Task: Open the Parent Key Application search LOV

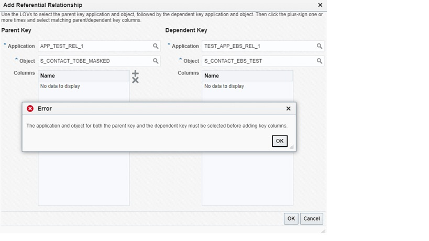Action: 156,46
